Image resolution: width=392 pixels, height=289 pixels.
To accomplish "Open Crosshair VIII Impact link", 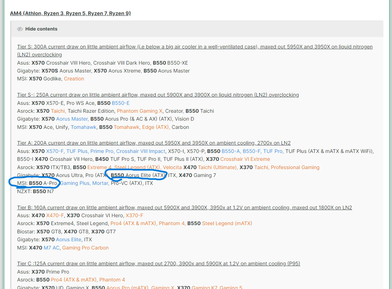I will tap(141, 151).
